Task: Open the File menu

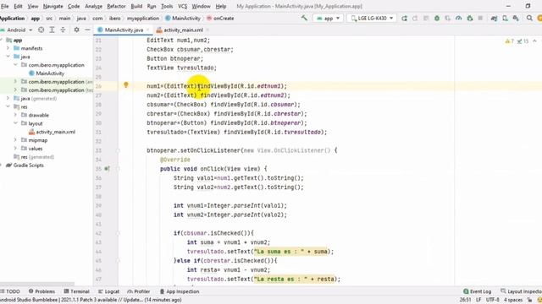Action: coord(5,6)
